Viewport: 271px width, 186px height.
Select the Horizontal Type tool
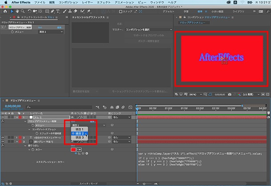point(58,12)
